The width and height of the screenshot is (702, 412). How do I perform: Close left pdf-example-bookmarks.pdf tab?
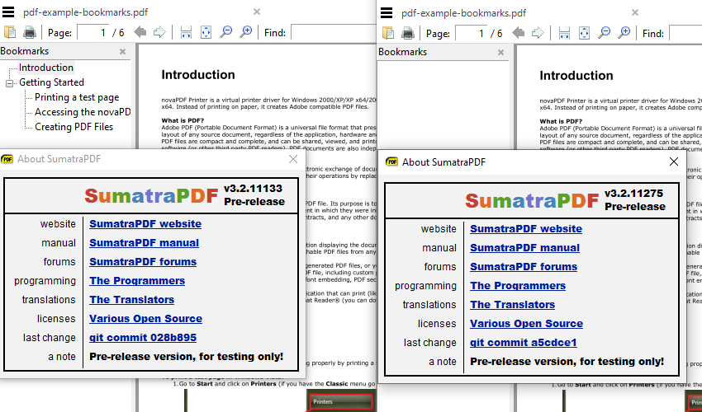pyautogui.click(x=257, y=12)
